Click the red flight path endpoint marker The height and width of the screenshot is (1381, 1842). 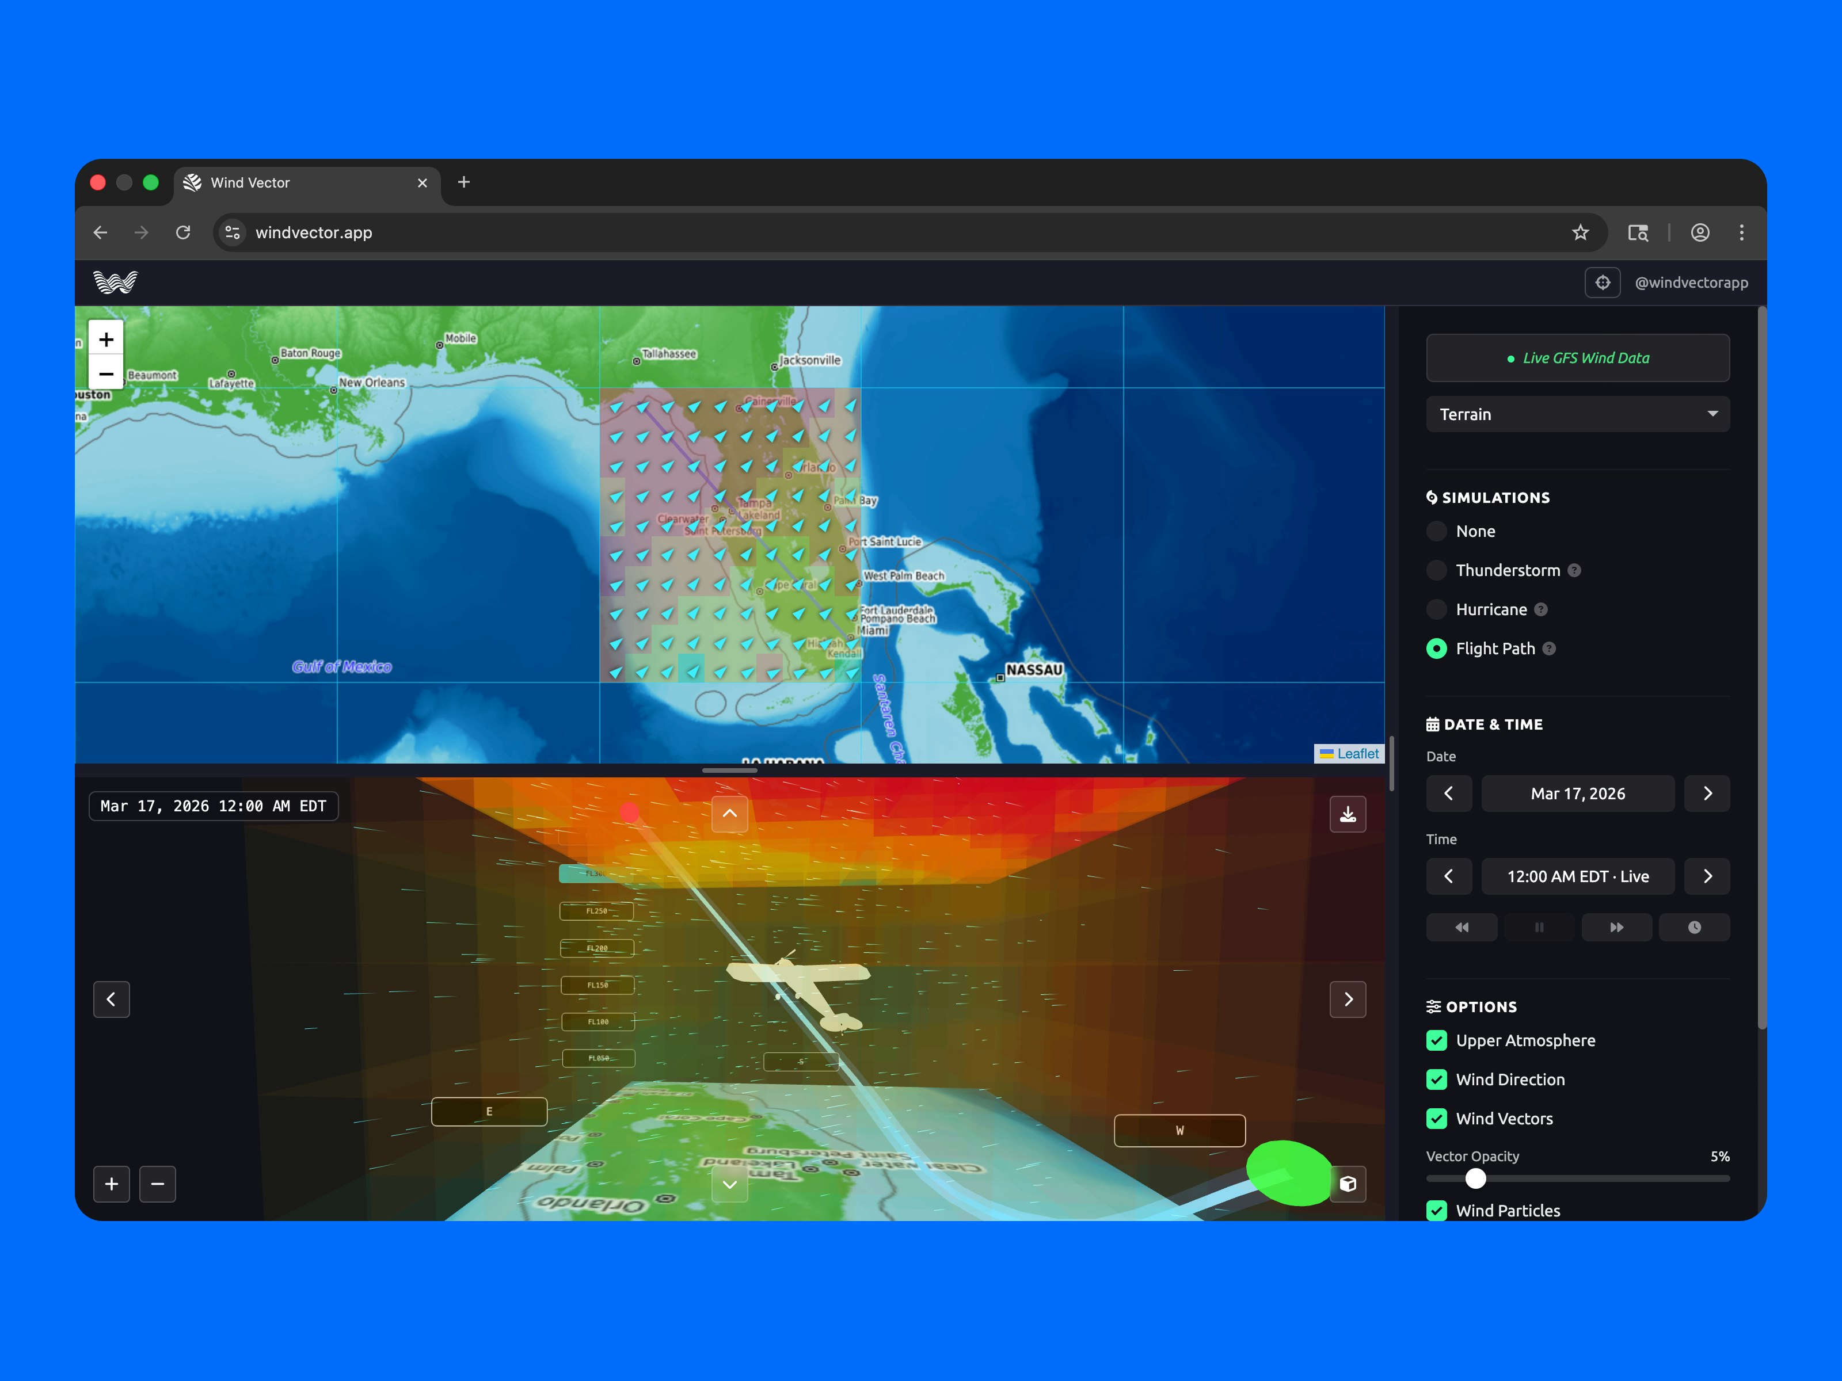click(x=630, y=811)
